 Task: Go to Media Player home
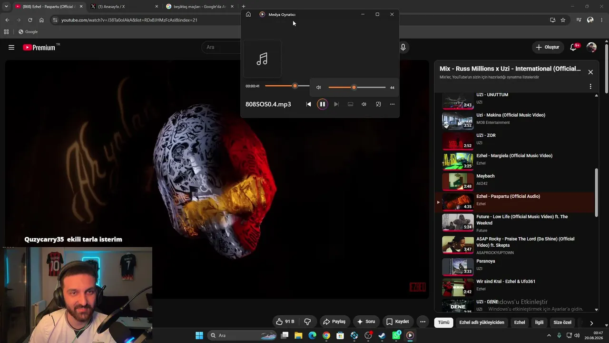[248, 14]
